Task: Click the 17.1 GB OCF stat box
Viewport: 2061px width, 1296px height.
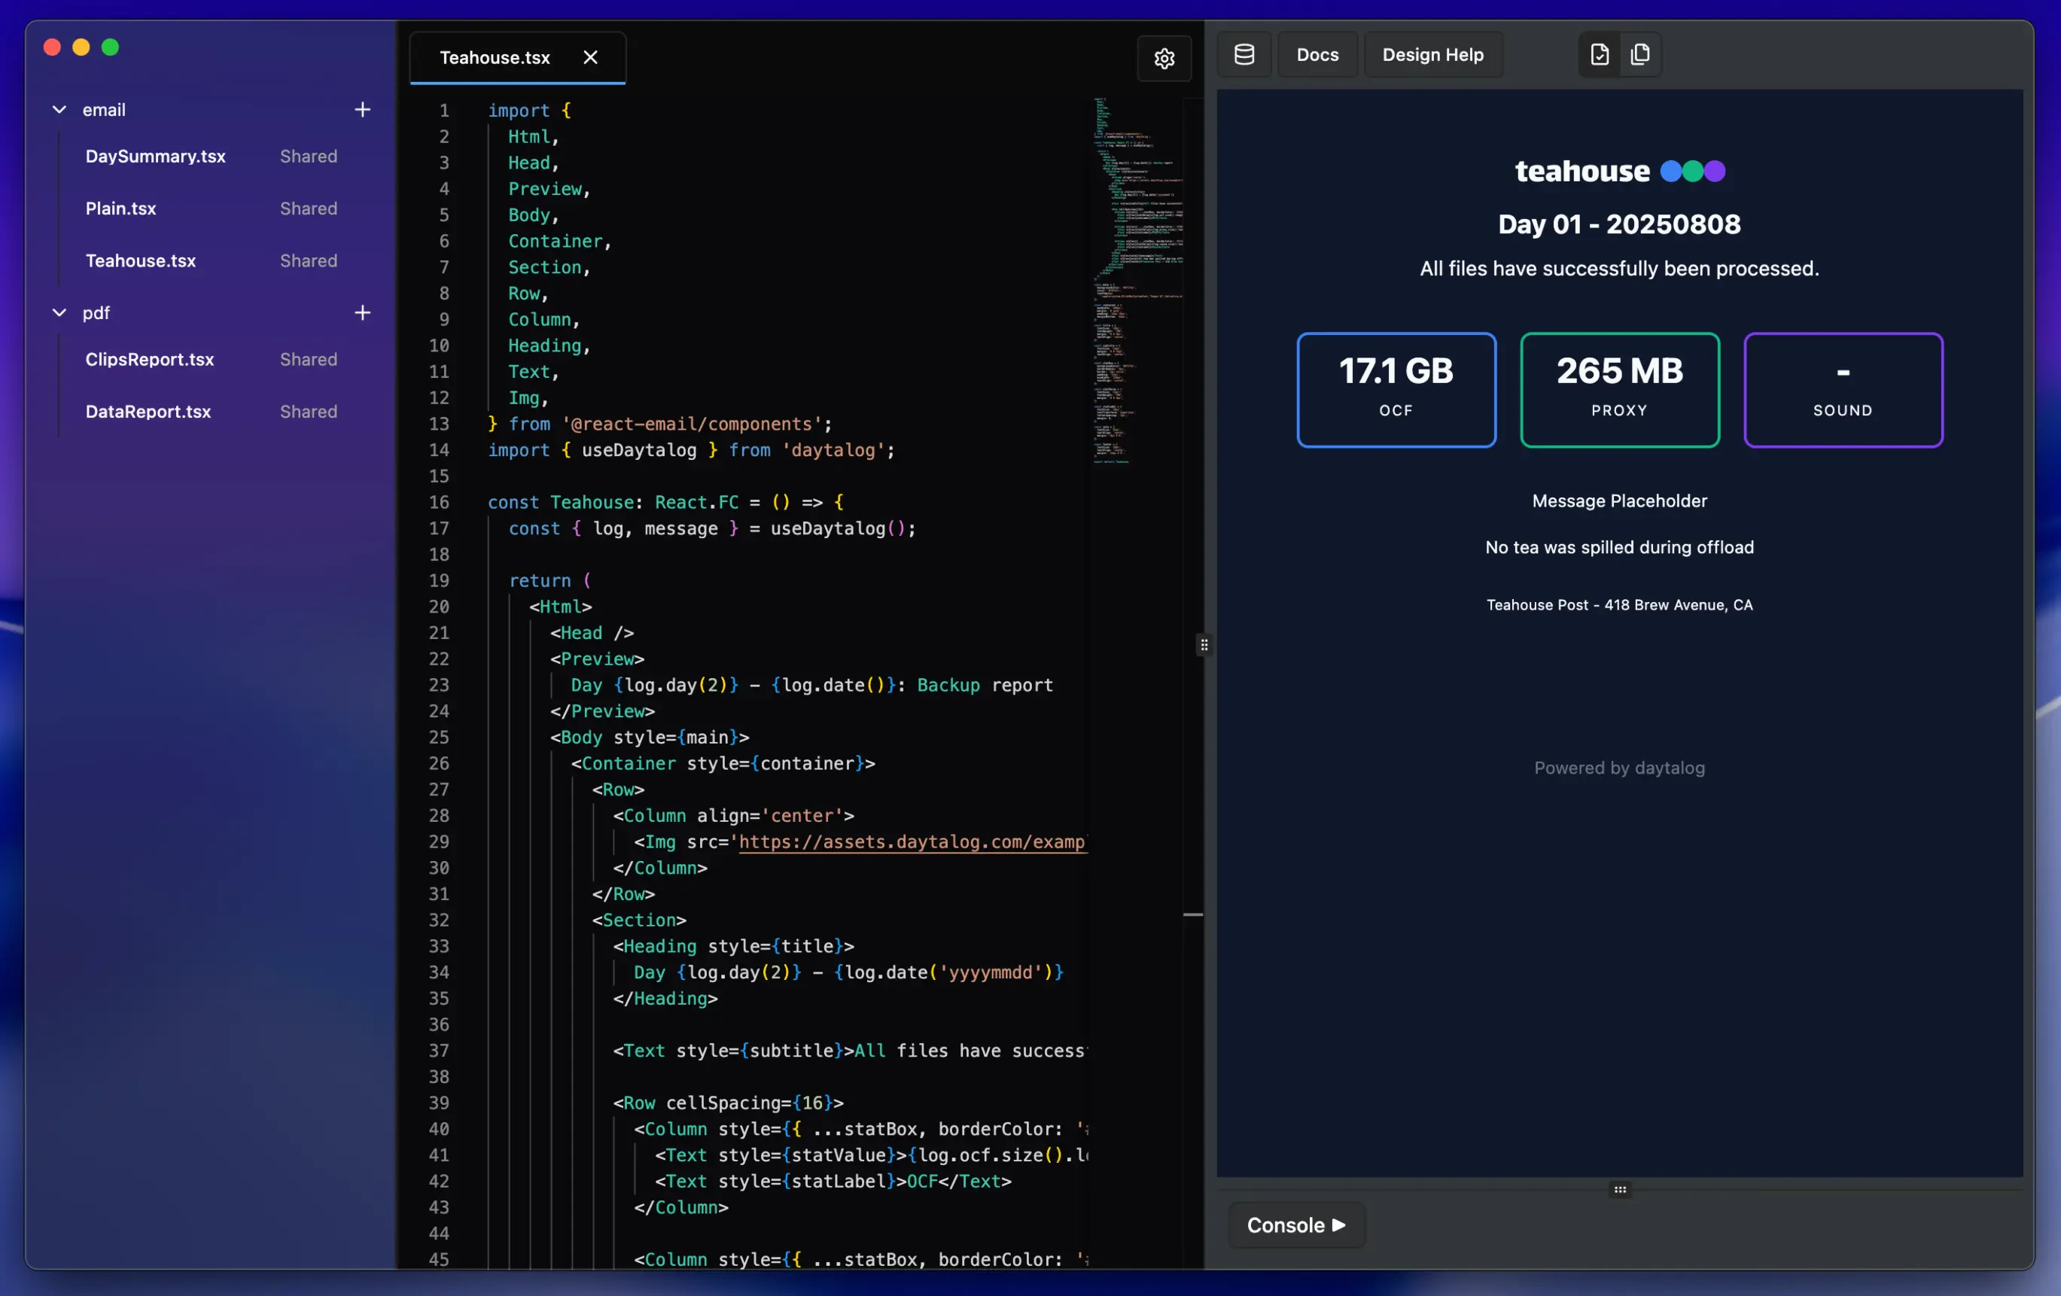Action: click(1396, 390)
